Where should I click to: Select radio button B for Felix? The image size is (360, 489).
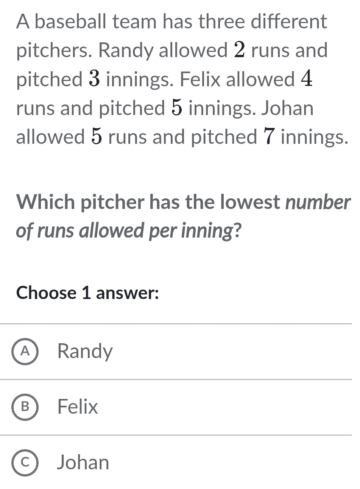(25, 407)
